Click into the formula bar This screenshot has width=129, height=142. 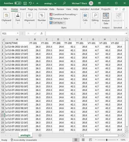pos(85,34)
